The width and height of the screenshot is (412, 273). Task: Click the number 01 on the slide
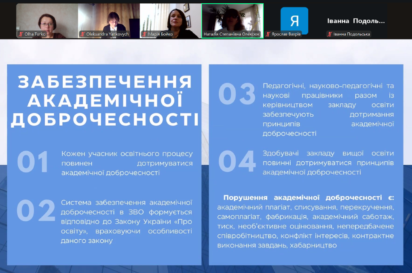click(x=33, y=162)
